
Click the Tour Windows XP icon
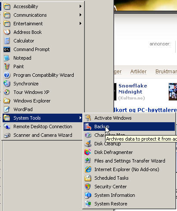[7, 92]
